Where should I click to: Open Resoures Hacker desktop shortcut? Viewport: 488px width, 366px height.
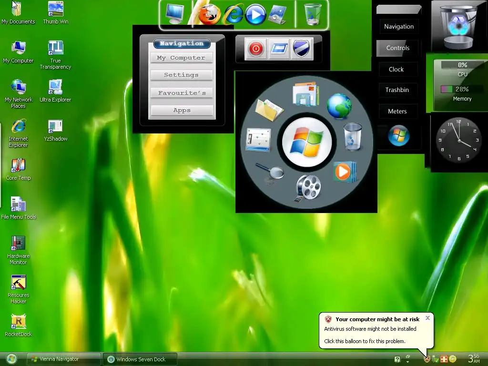point(18,289)
